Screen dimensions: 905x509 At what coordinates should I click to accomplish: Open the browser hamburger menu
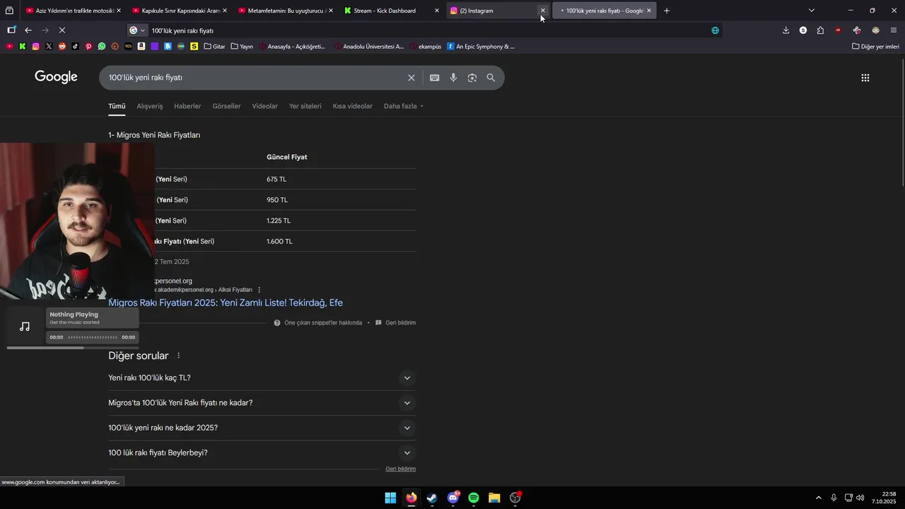tap(894, 30)
